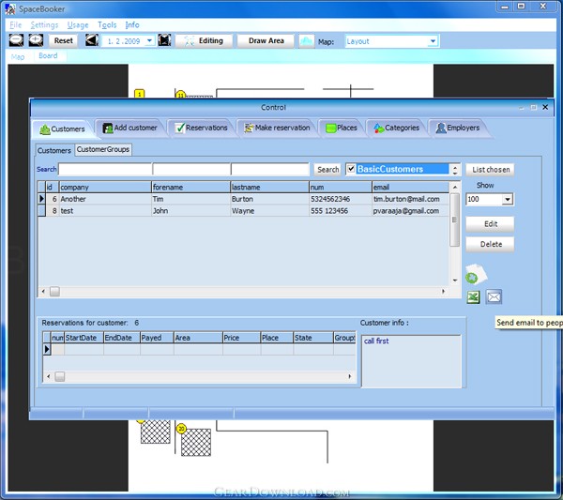563x500 pixels.
Task: Open the Categories tab
Action: (396, 128)
